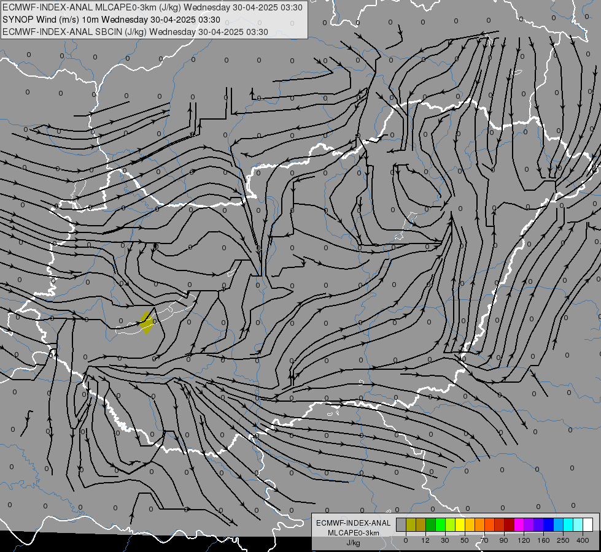Click the J/kg unit label in legend
The height and width of the screenshot is (552, 601).
[x=354, y=543]
